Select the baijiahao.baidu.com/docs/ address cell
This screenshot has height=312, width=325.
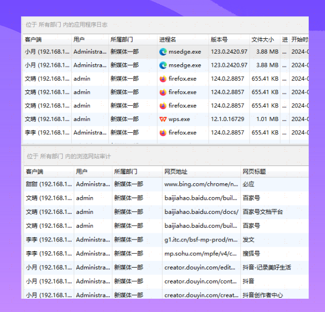(x=201, y=212)
